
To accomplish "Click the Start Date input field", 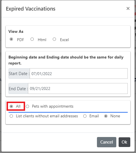I will 79,73.
